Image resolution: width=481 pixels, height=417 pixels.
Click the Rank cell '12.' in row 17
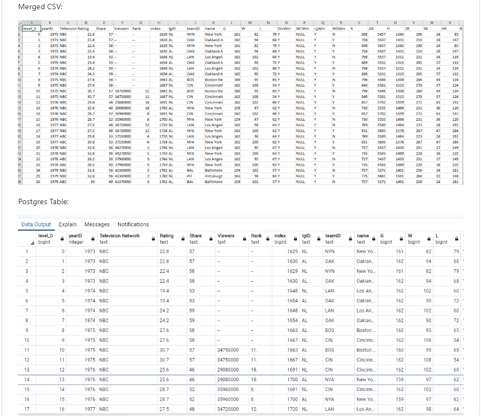(260, 409)
